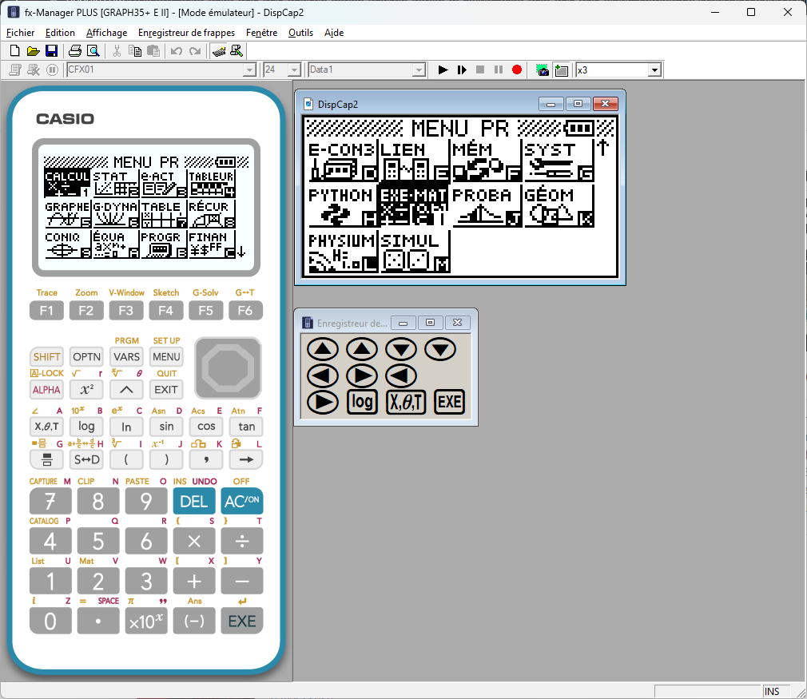Click the add capture window icon
Viewport: 807px width, 699px height.
point(561,70)
